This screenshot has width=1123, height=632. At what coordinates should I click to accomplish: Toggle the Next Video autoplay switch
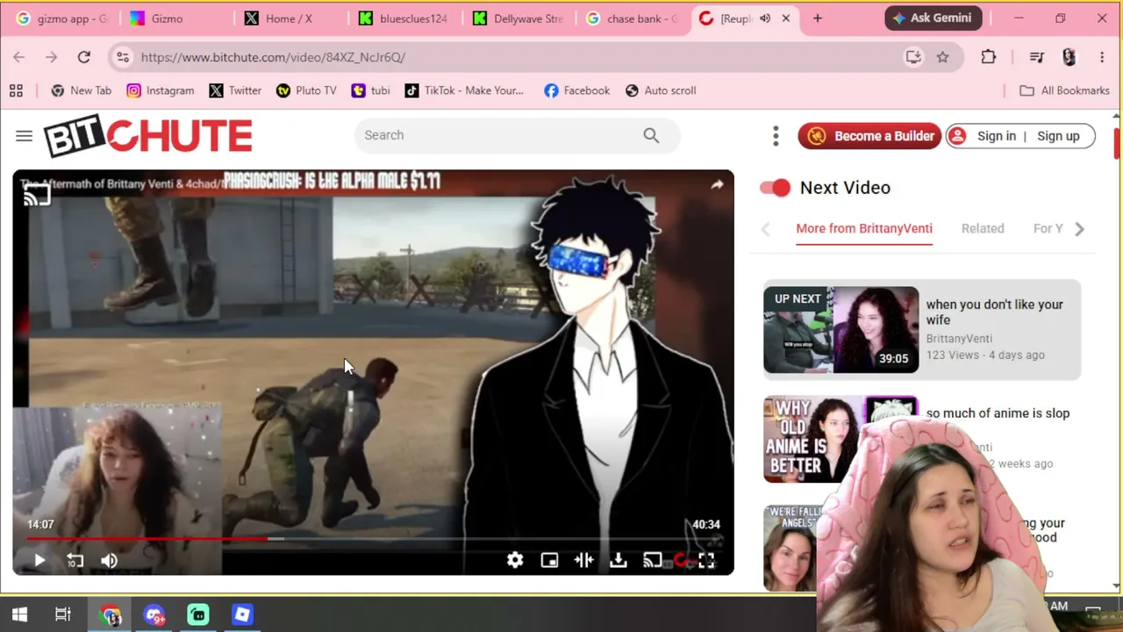point(775,187)
